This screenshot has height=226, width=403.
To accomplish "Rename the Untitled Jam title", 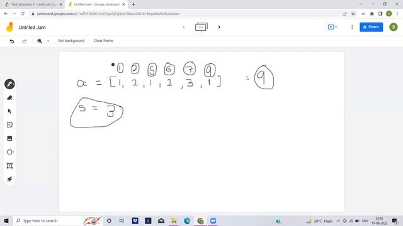I will click(32, 28).
